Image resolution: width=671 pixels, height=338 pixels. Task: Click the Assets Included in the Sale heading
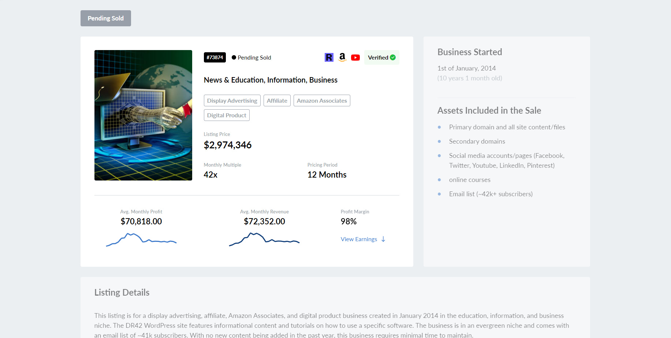(489, 110)
